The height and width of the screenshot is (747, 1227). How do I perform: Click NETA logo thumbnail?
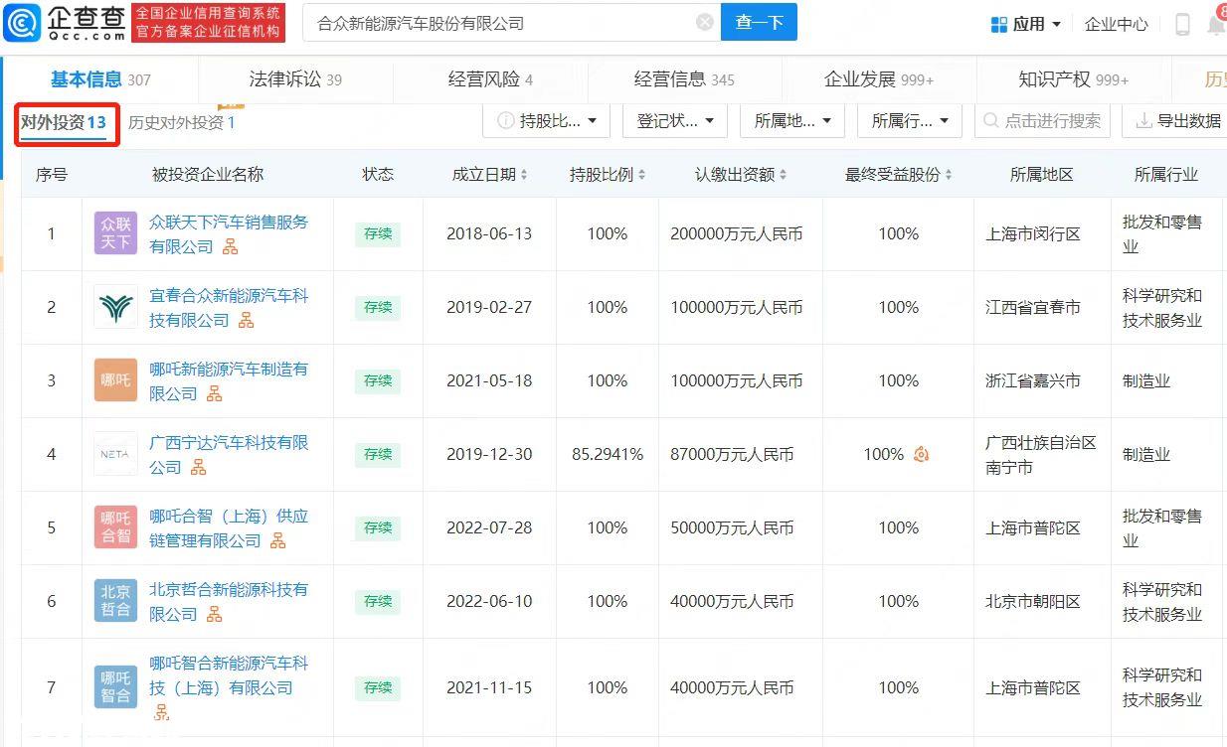[x=116, y=454]
